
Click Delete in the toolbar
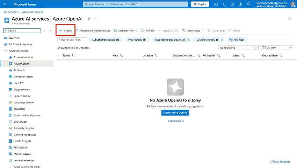(x=234, y=30)
